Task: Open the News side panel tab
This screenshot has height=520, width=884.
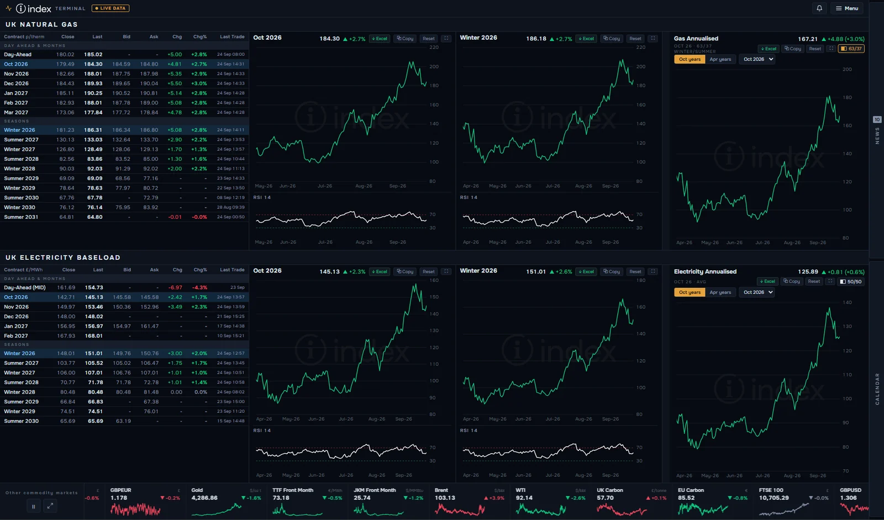Action: point(877,132)
